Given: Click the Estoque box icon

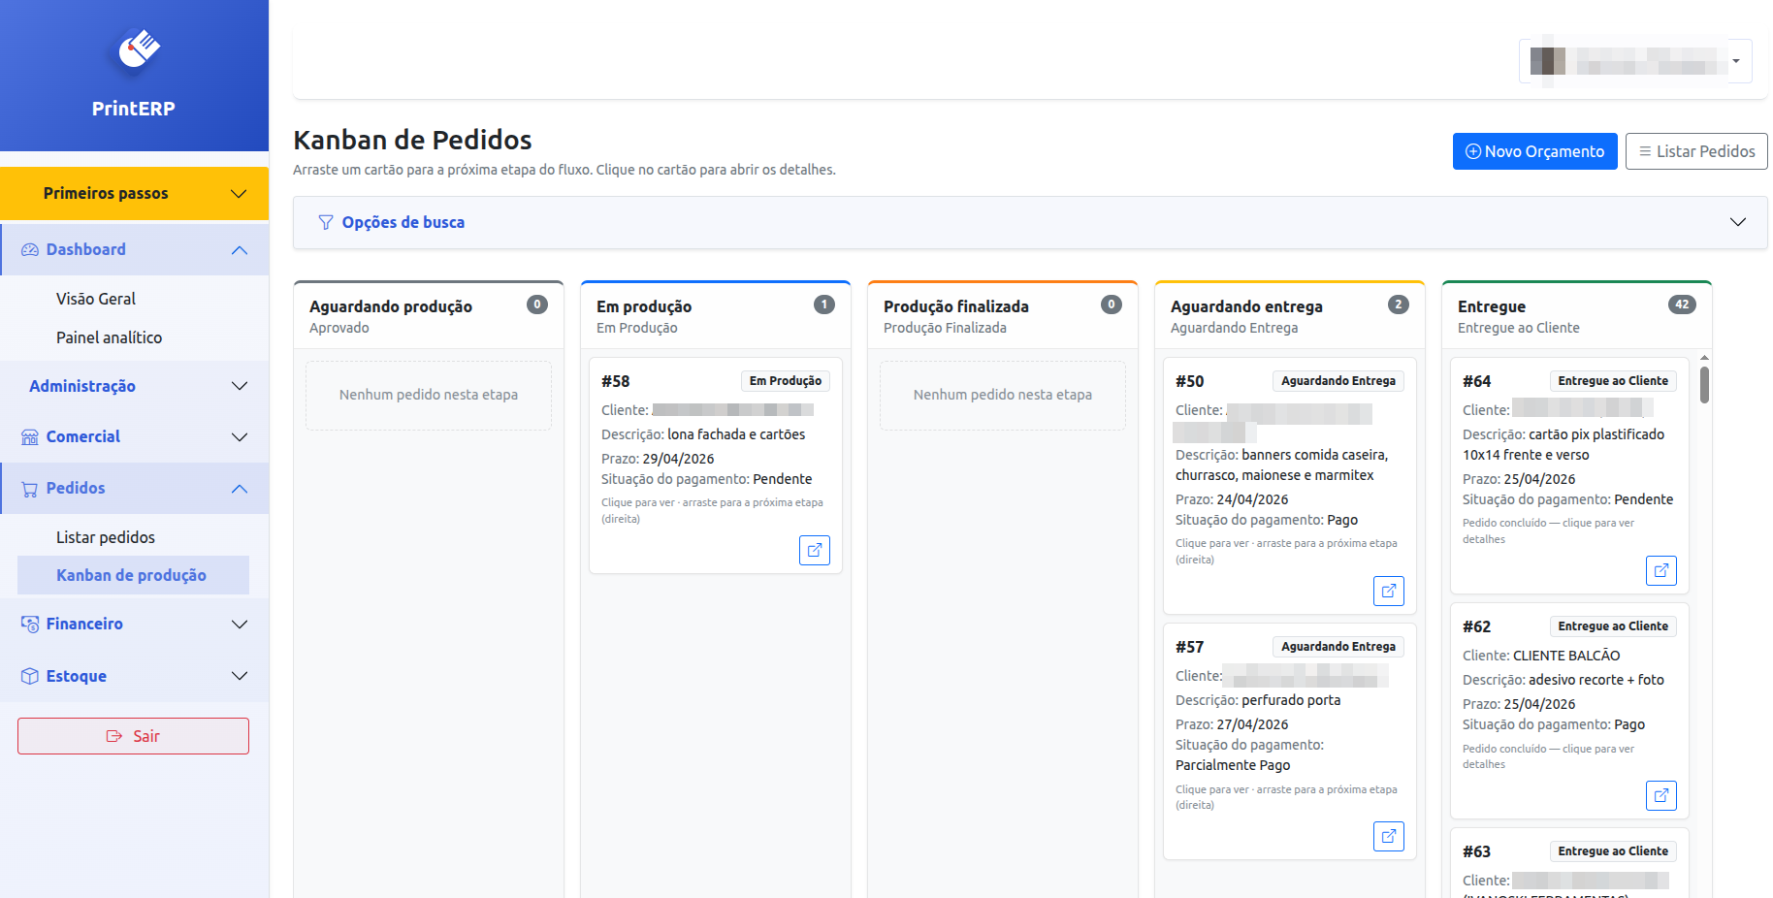Looking at the screenshot, I should point(30,676).
